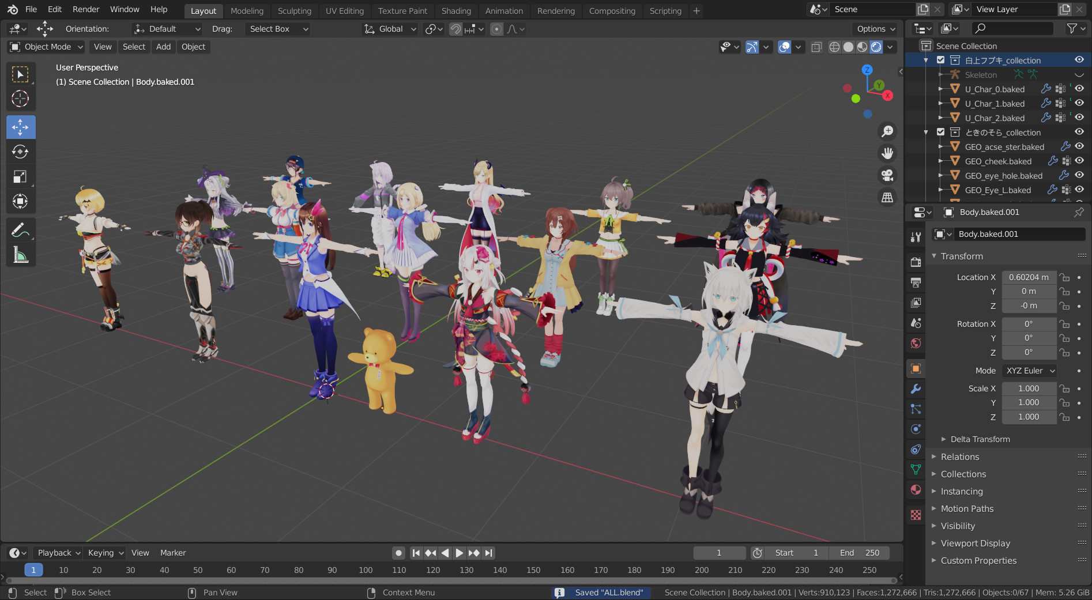Activate the Rotate tool
The height and width of the screenshot is (600, 1092).
pos(20,152)
